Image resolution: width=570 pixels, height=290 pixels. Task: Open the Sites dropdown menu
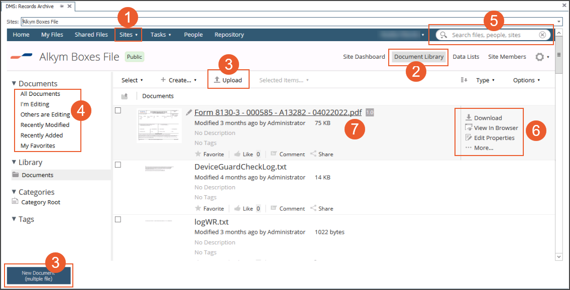click(x=129, y=35)
